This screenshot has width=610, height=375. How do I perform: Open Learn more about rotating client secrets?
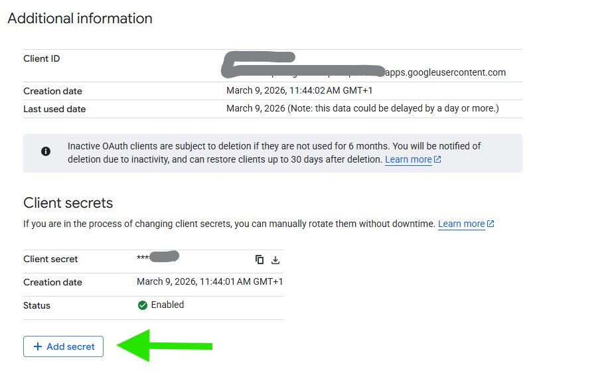461,224
